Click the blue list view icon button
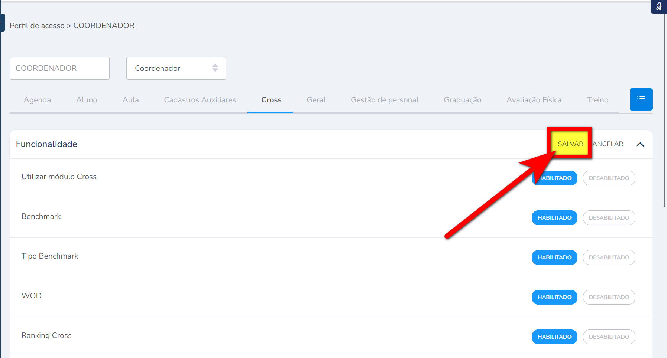667x358 pixels. (641, 99)
